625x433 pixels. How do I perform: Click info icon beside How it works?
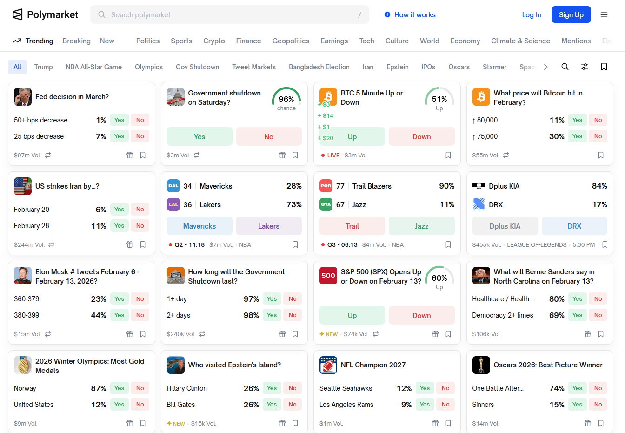pos(387,15)
